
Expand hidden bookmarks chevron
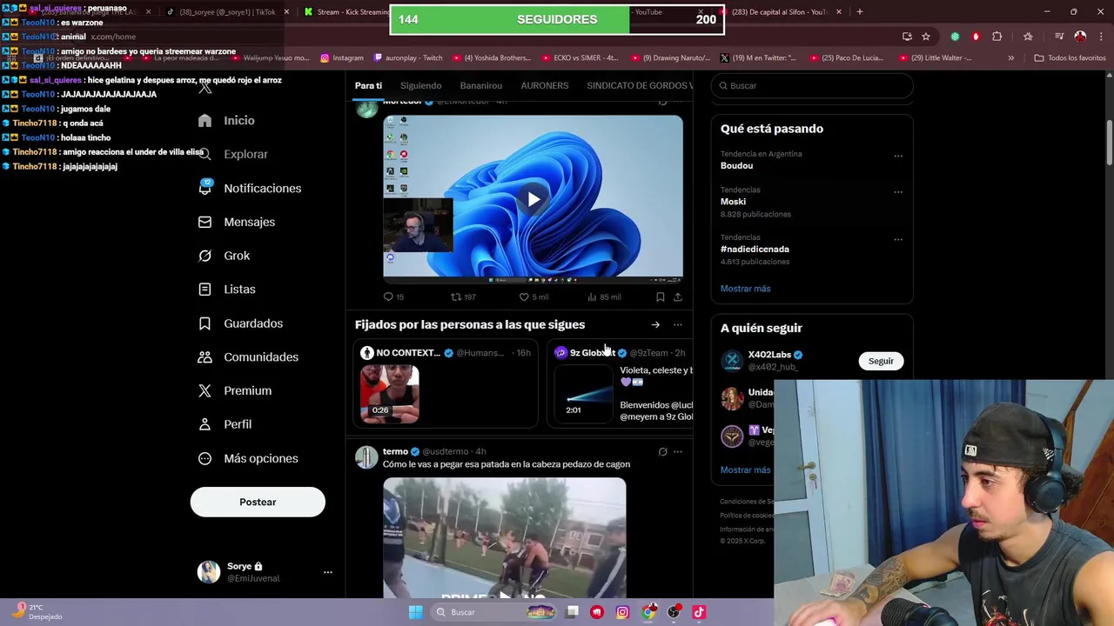click(x=1010, y=58)
